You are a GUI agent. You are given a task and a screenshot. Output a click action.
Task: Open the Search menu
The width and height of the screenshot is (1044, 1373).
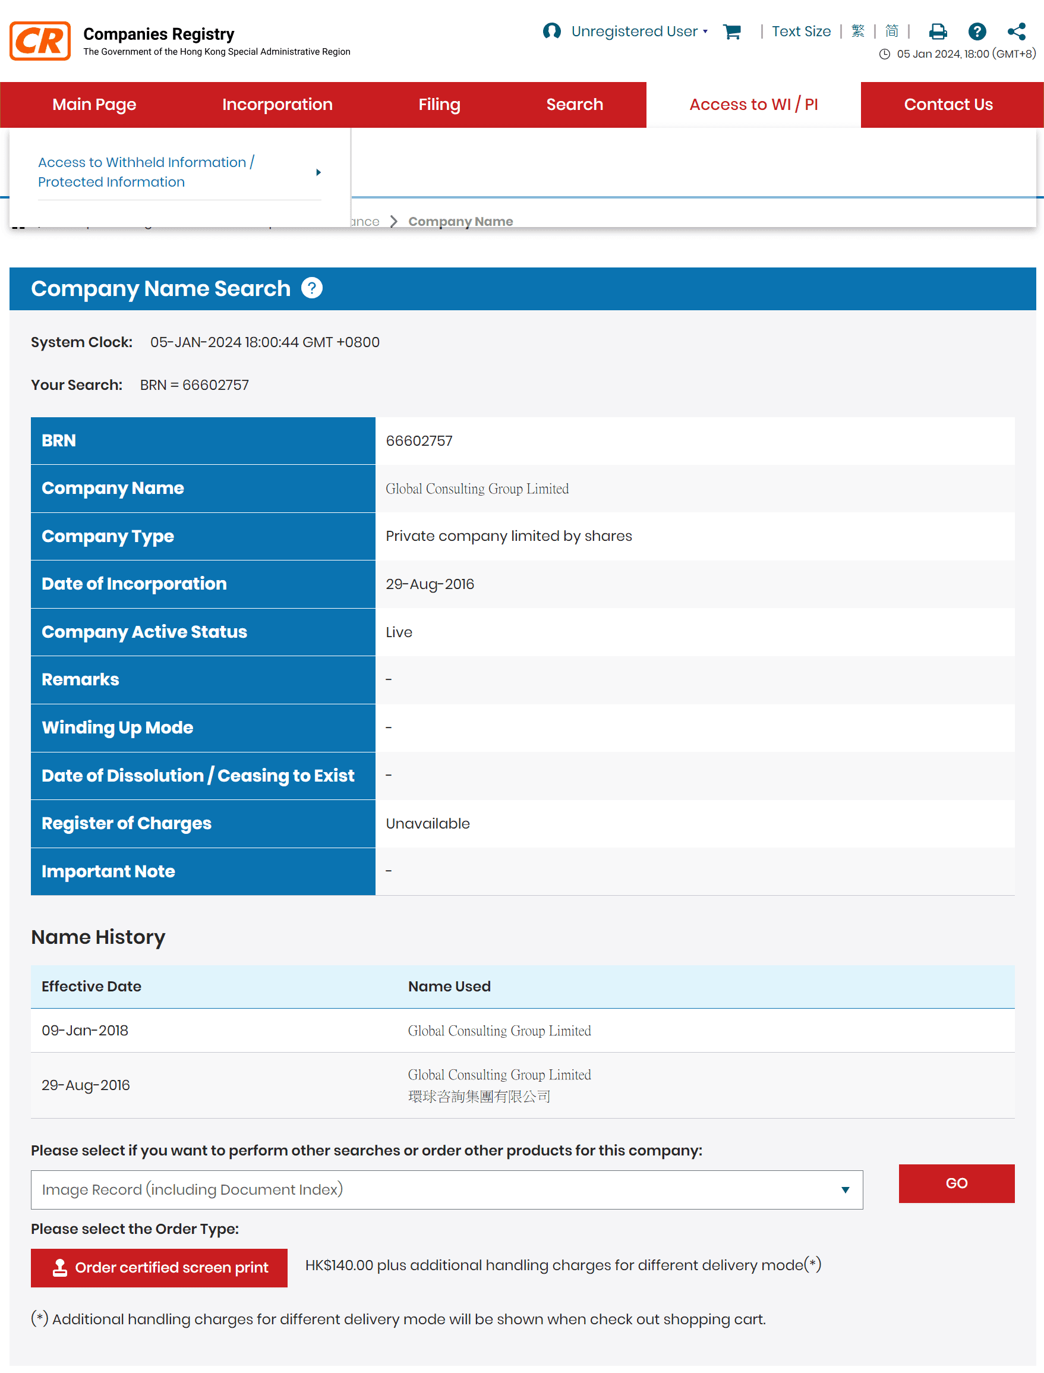pos(574,105)
